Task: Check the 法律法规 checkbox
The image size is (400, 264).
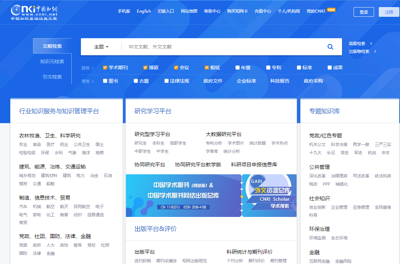Action: click(x=166, y=81)
